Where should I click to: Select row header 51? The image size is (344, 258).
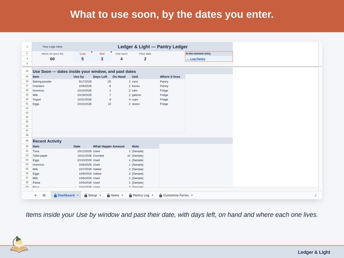click(27, 151)
